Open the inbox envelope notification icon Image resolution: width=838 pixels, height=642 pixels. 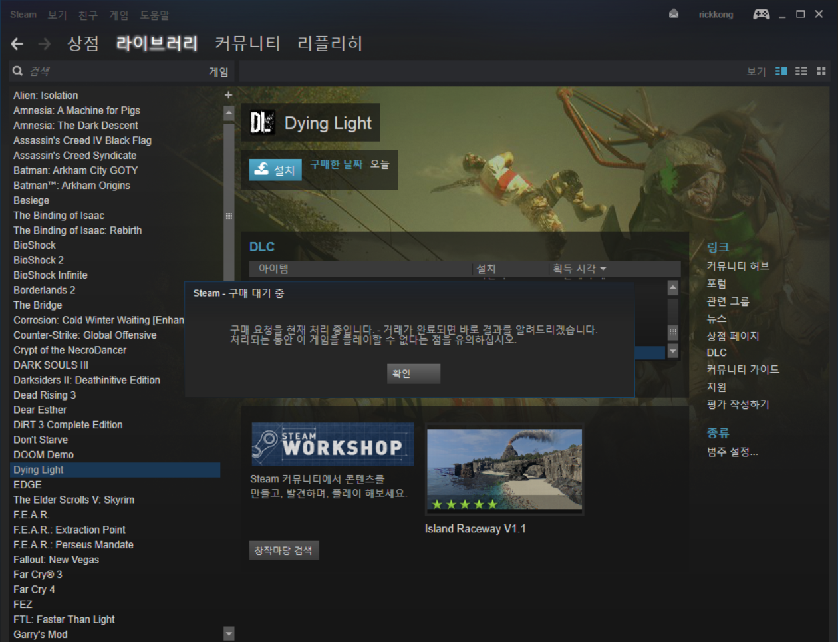click(x=674, y=14)
